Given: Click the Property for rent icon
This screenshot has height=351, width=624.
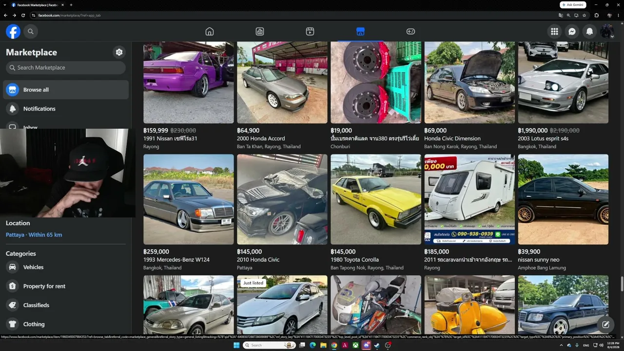Looking at the screenshot, I should point(13,286).
